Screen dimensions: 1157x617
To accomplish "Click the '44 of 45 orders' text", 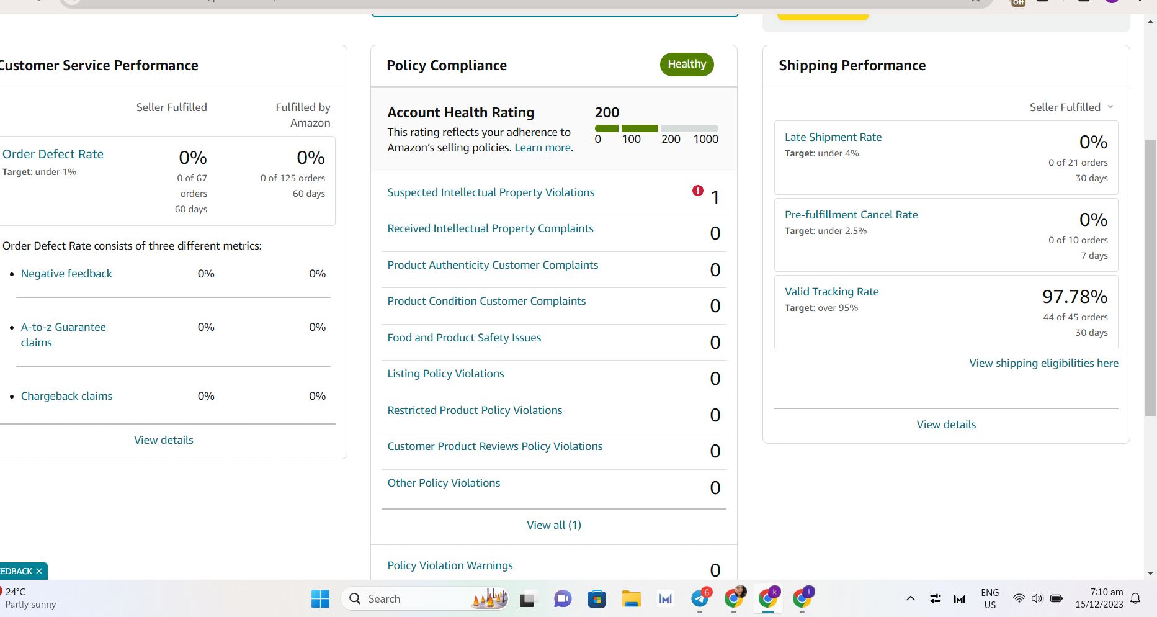I will [x=1075, y=317].
